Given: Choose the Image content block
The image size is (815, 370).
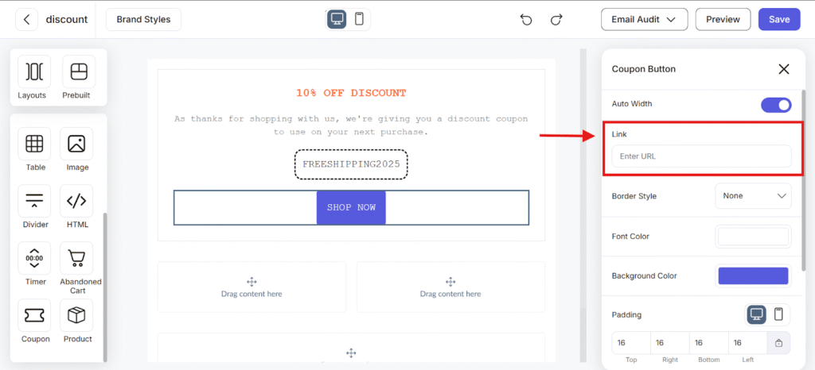Looking at the screenshot, I should tap(76, 144).
